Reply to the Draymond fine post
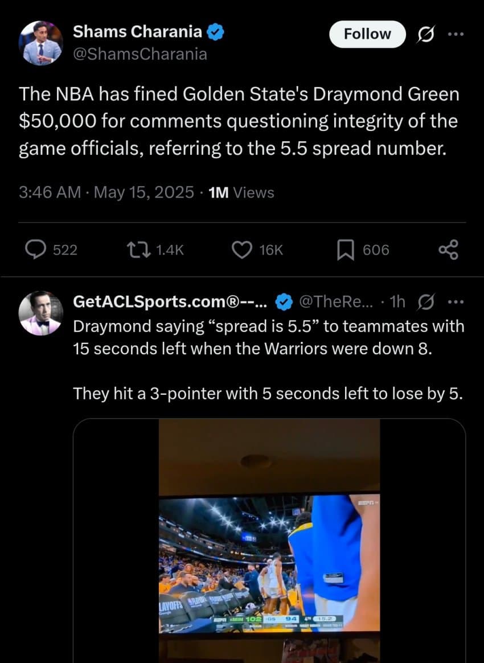484x663 pixels. (x=36, y=249)
